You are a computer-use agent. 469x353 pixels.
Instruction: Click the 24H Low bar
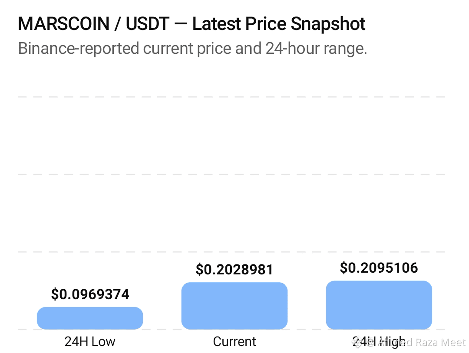90,318
